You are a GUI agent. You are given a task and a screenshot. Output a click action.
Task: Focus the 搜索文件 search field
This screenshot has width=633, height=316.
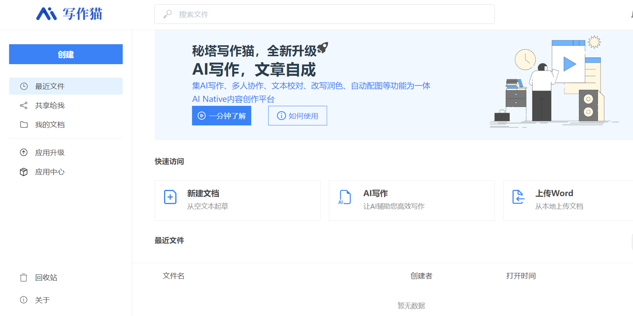point(324,14)
